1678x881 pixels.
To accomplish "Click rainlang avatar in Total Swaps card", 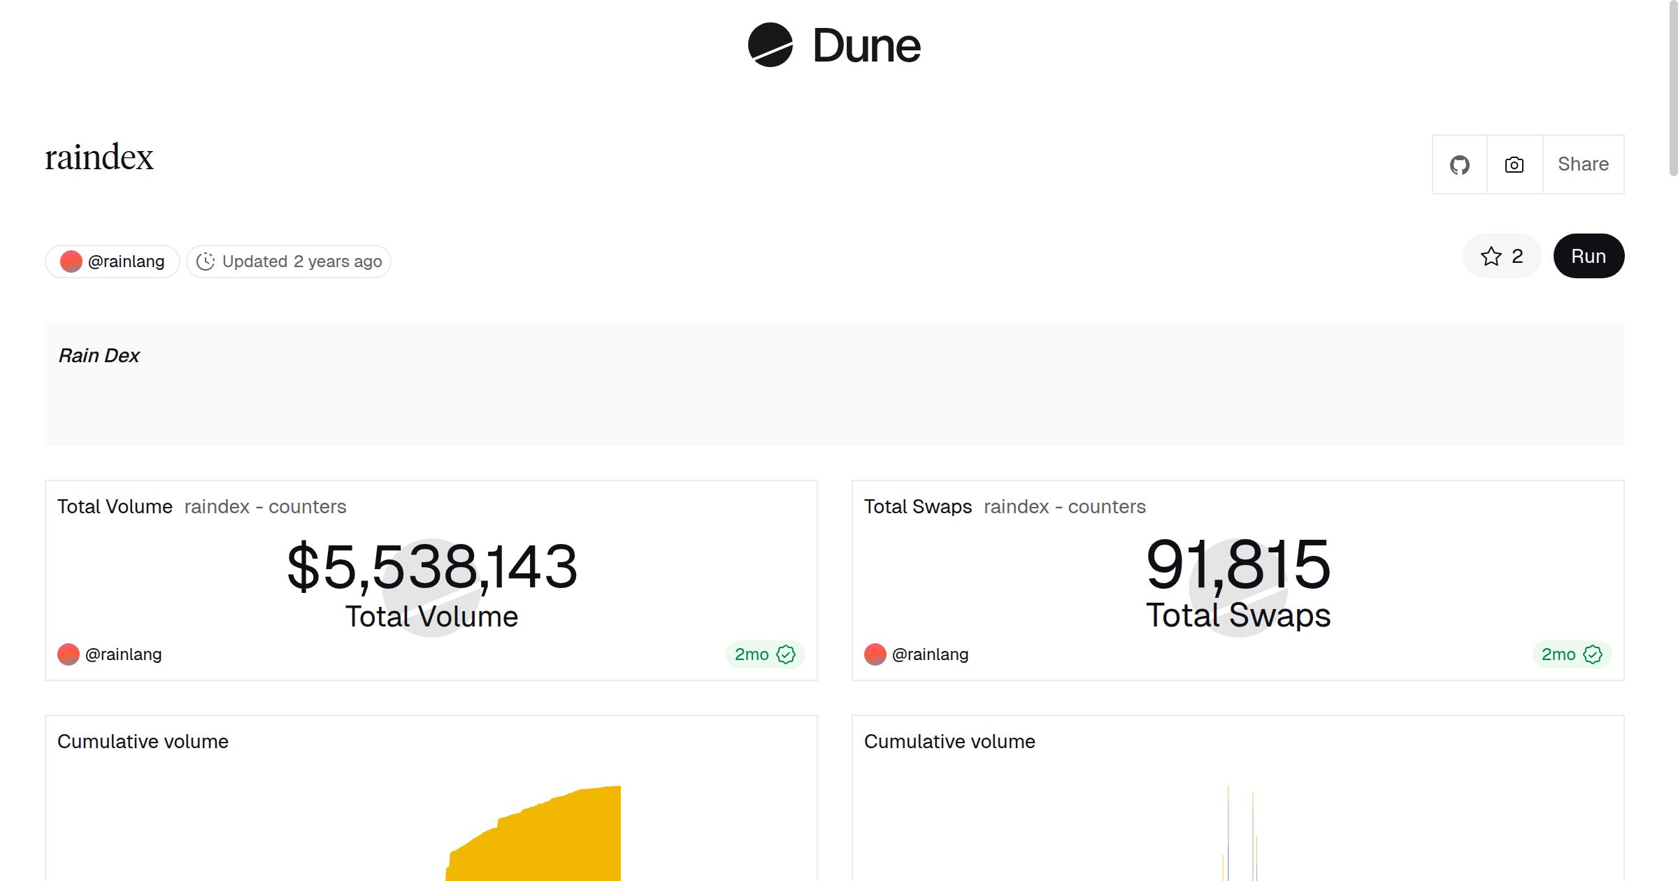I will coord(875,654).
